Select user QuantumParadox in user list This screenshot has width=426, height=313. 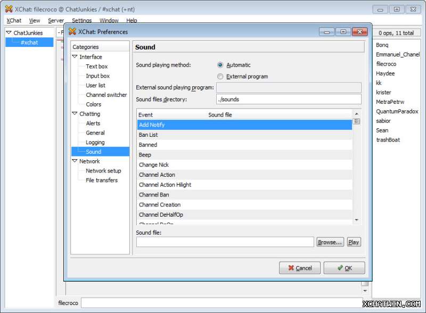coord(397,112)
